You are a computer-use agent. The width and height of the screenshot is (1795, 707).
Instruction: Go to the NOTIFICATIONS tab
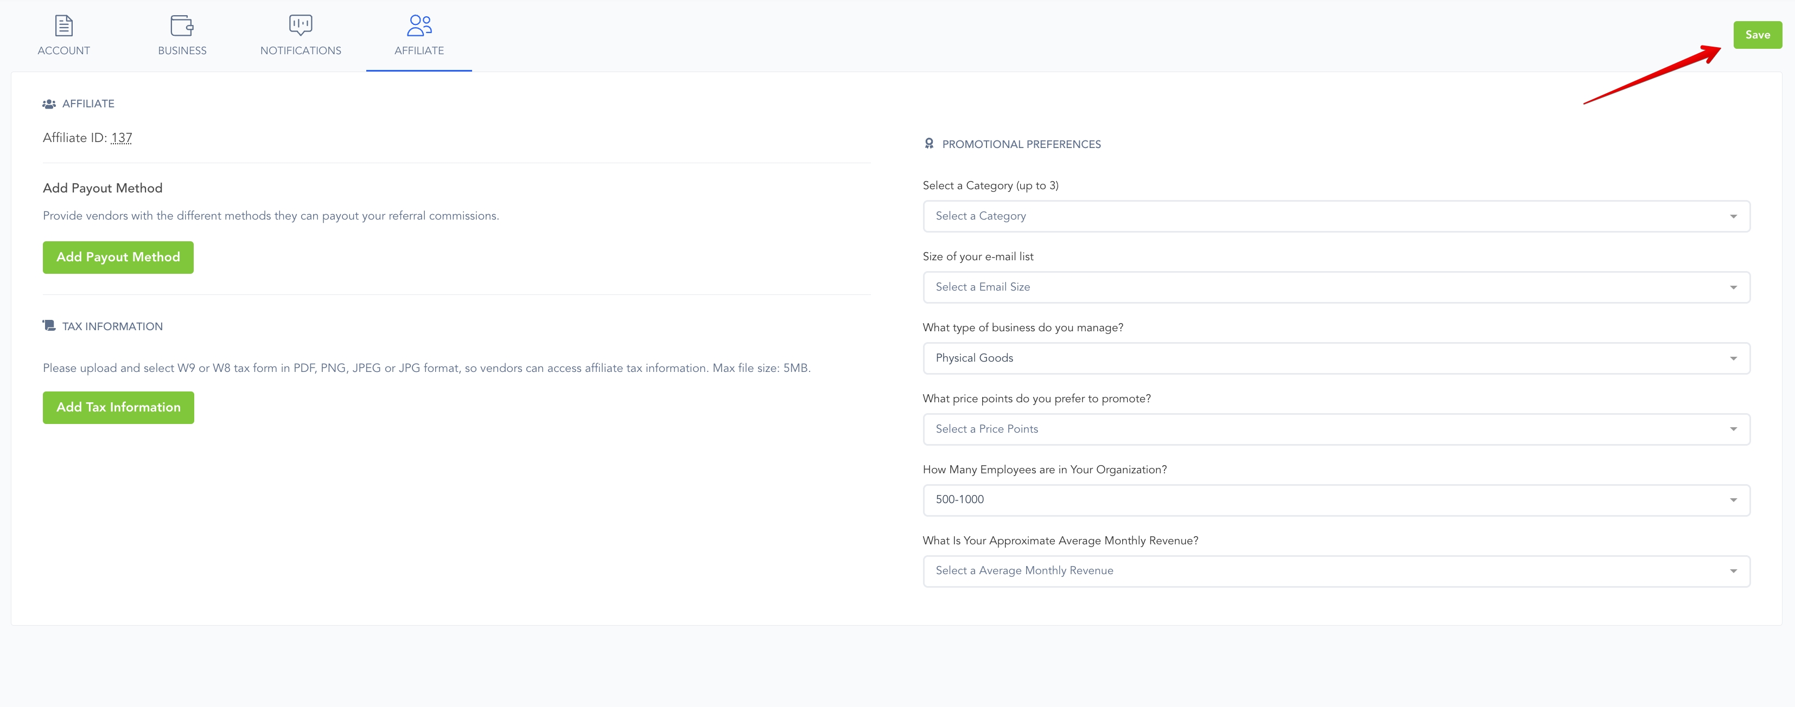[300, 50]
